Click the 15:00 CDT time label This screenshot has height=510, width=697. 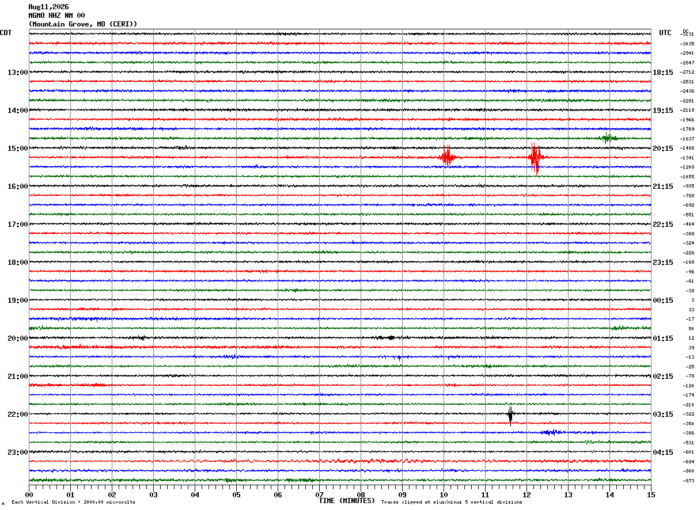click(17, 149)
